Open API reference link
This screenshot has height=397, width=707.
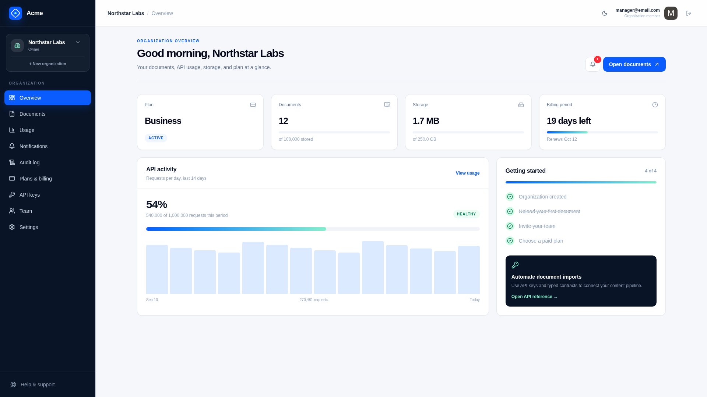click(534, 297)
